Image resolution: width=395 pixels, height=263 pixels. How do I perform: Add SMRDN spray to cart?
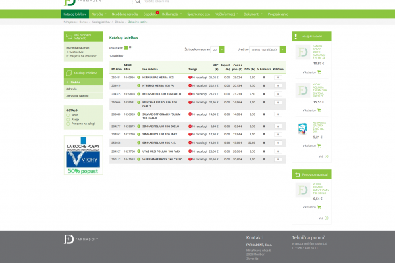point(312,72)
